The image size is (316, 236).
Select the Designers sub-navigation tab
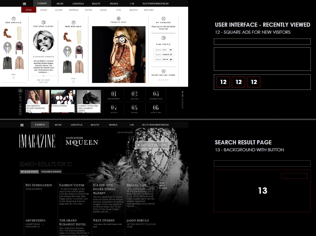[149, 10]
